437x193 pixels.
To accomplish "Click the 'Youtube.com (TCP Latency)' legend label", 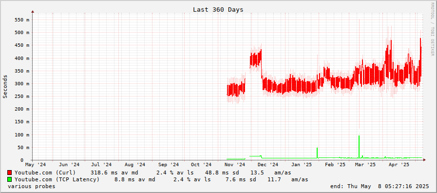I will (57, 179).
